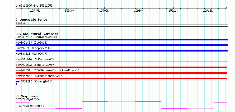Viewport: 235px width, 112px height.
Task: Click the thin red line for esv2517640
Action: tap(121, 62)
